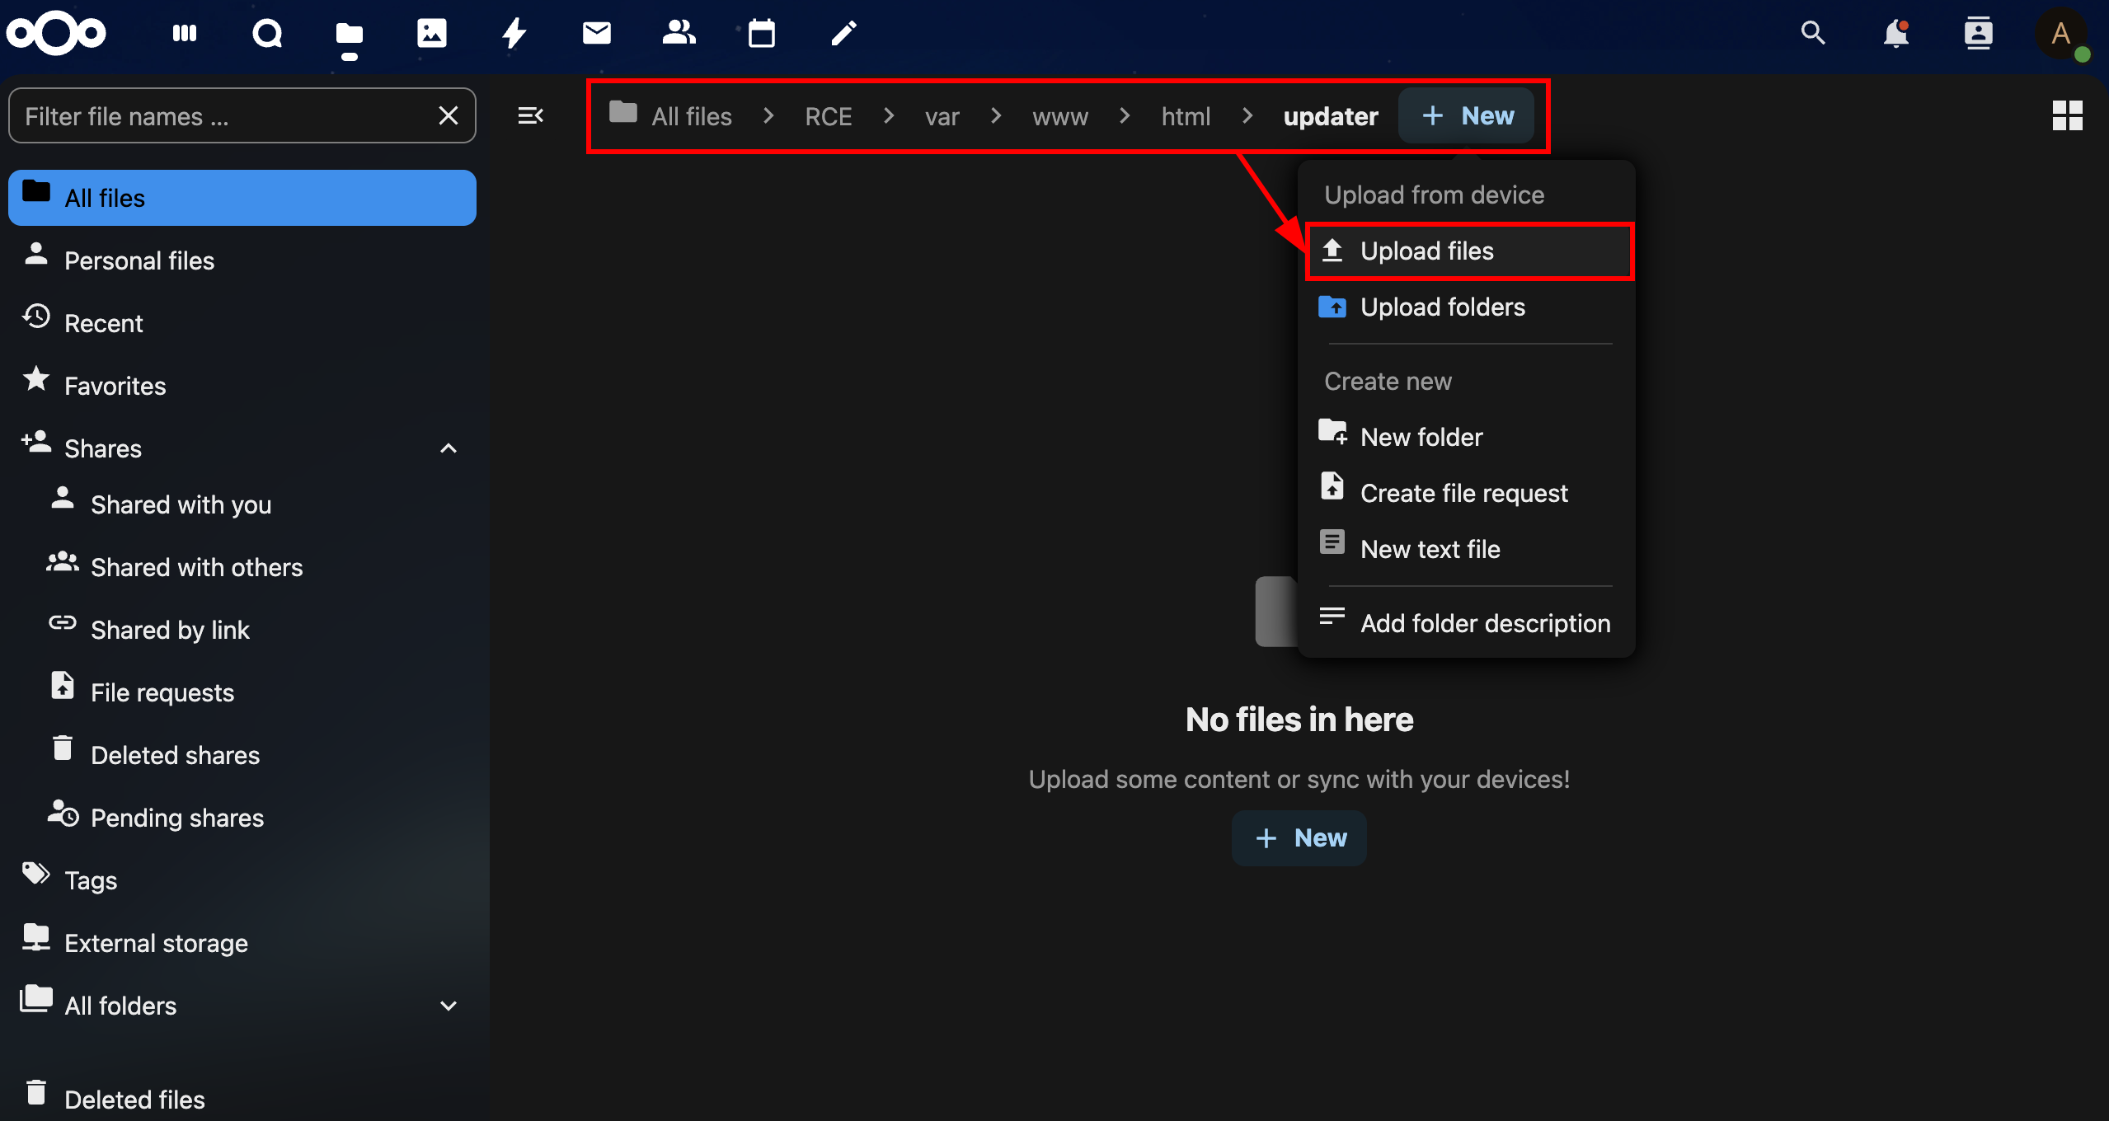2109x1121 pixels.
Task: Open the Tags view
Action: click(x=242, y=880)
